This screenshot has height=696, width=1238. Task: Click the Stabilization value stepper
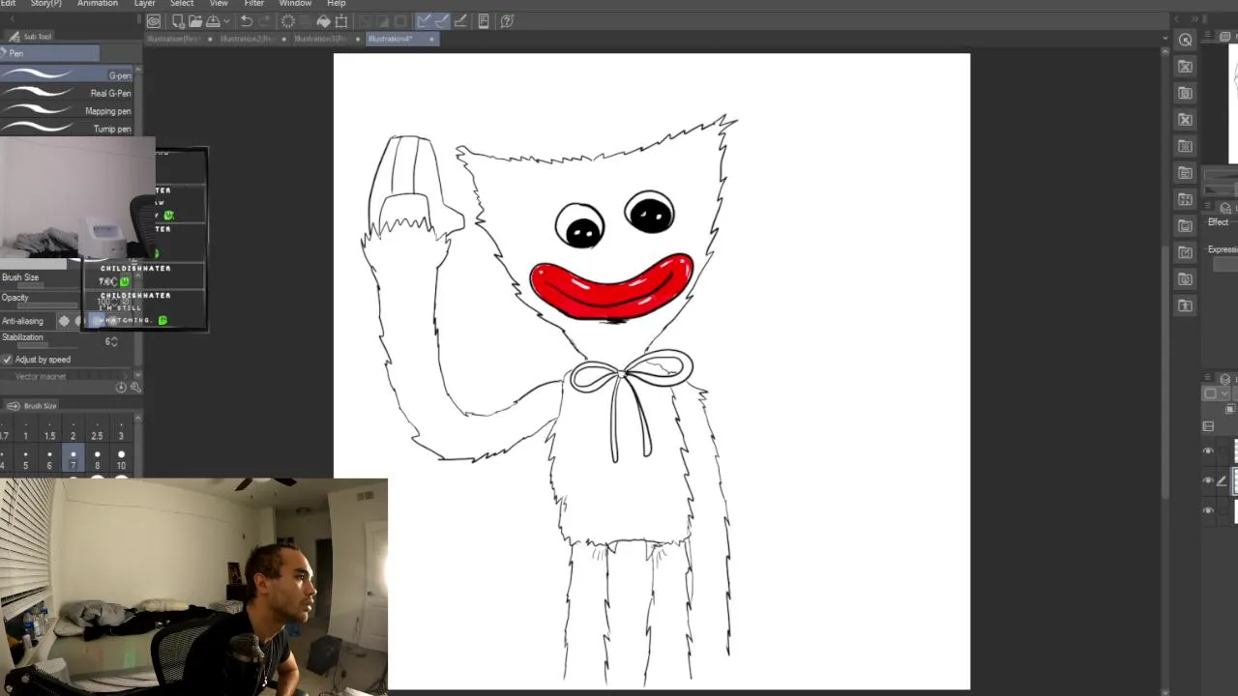pyautogui.click(x=115, y=341)
